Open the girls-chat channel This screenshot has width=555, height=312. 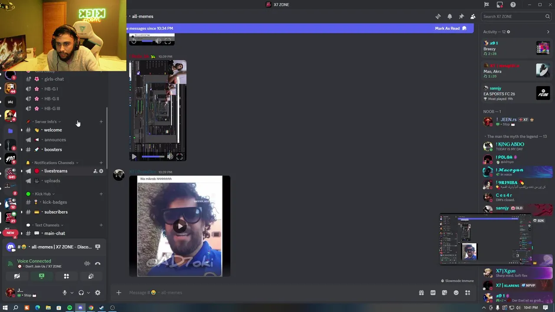click(x=64, y=79)
